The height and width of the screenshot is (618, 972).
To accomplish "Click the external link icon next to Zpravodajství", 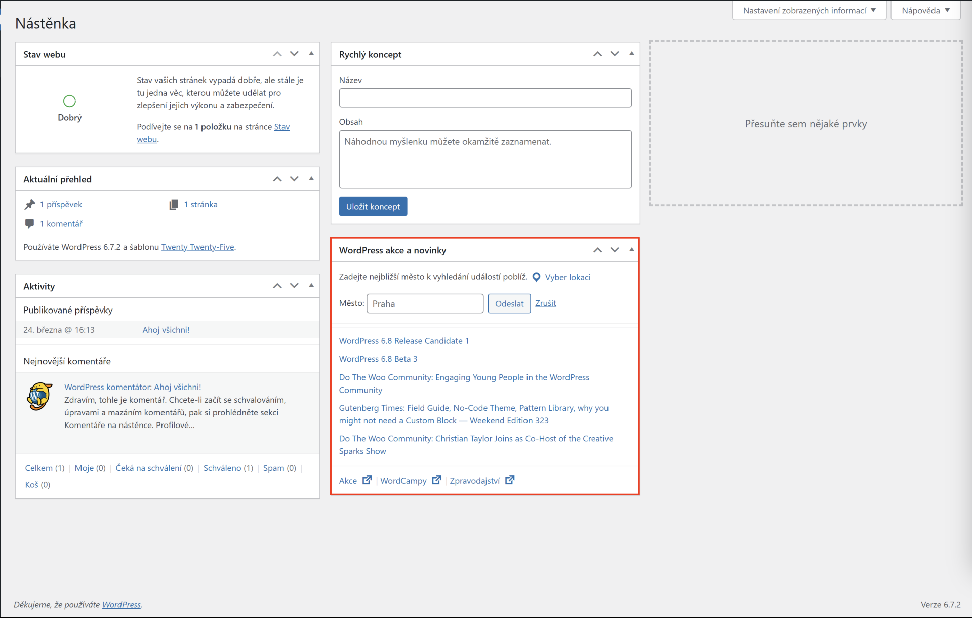I will (510, 480).
